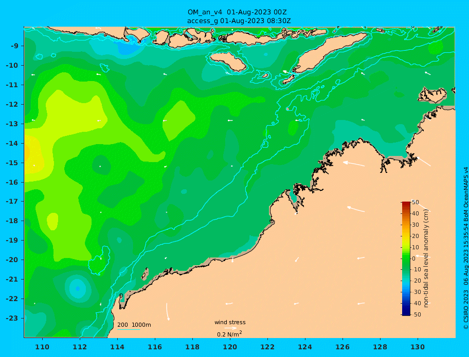Click the longitude label 128

pos(380,347)
